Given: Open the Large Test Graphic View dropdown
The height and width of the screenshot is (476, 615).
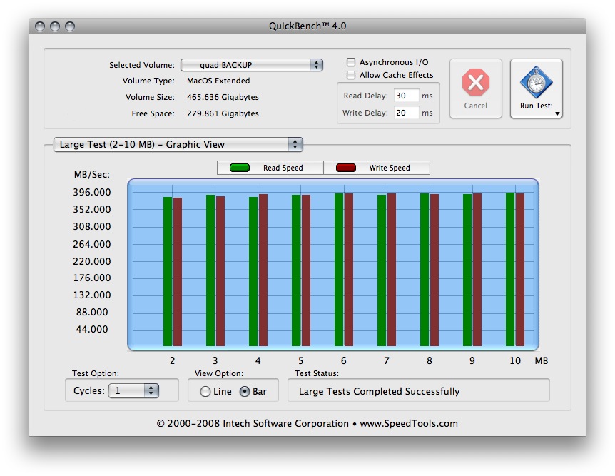Looking at the screenshot, I should pyautogui.click(x=178, y=144).
